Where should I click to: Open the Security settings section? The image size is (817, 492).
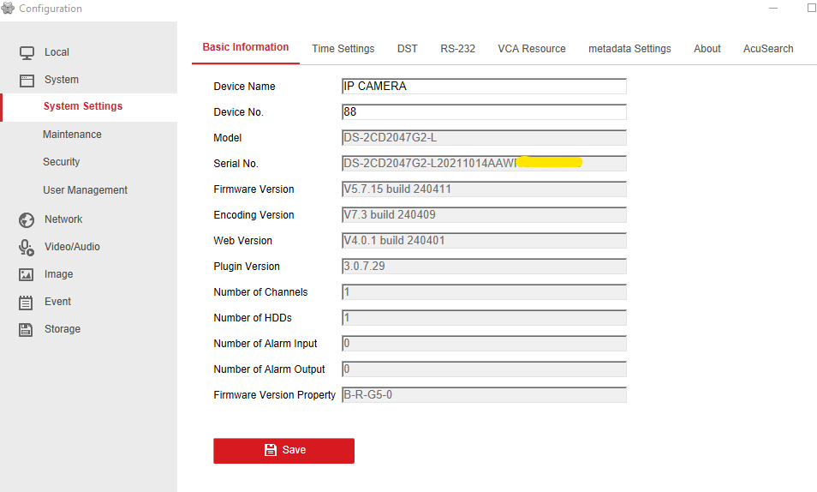pyautogui.click(x=61, y=162)
